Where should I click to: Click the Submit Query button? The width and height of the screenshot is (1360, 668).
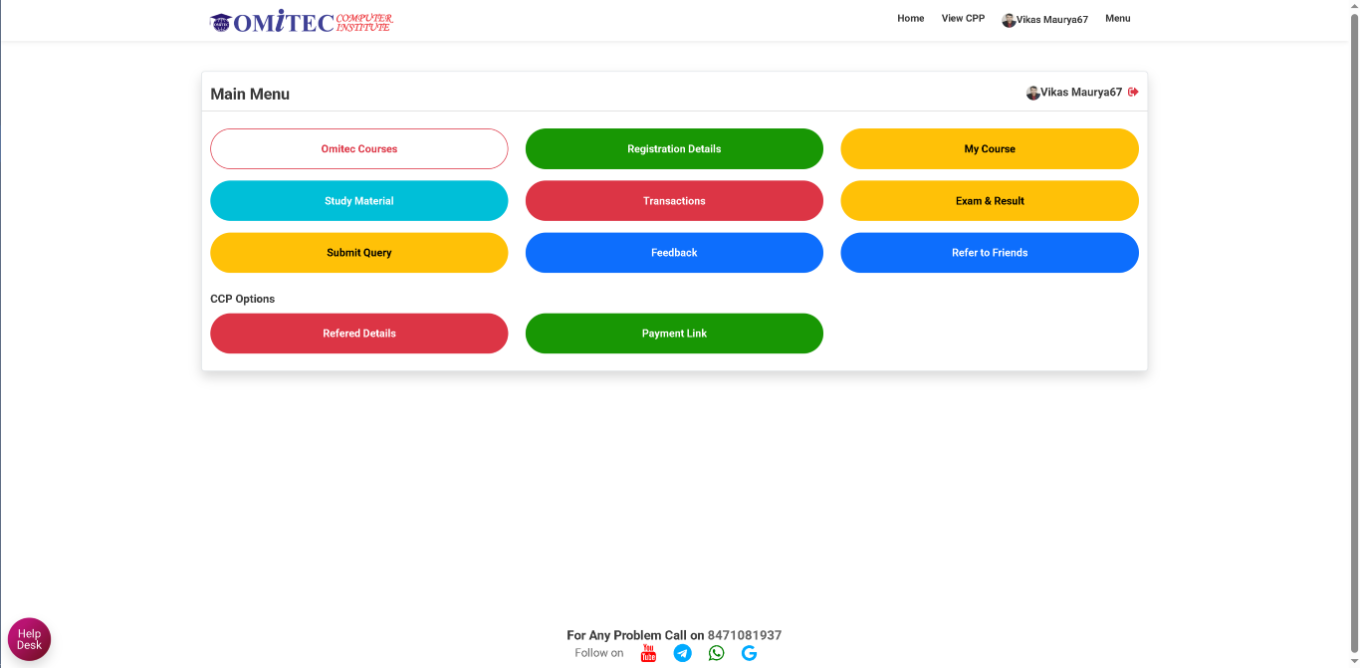(358, 253)
